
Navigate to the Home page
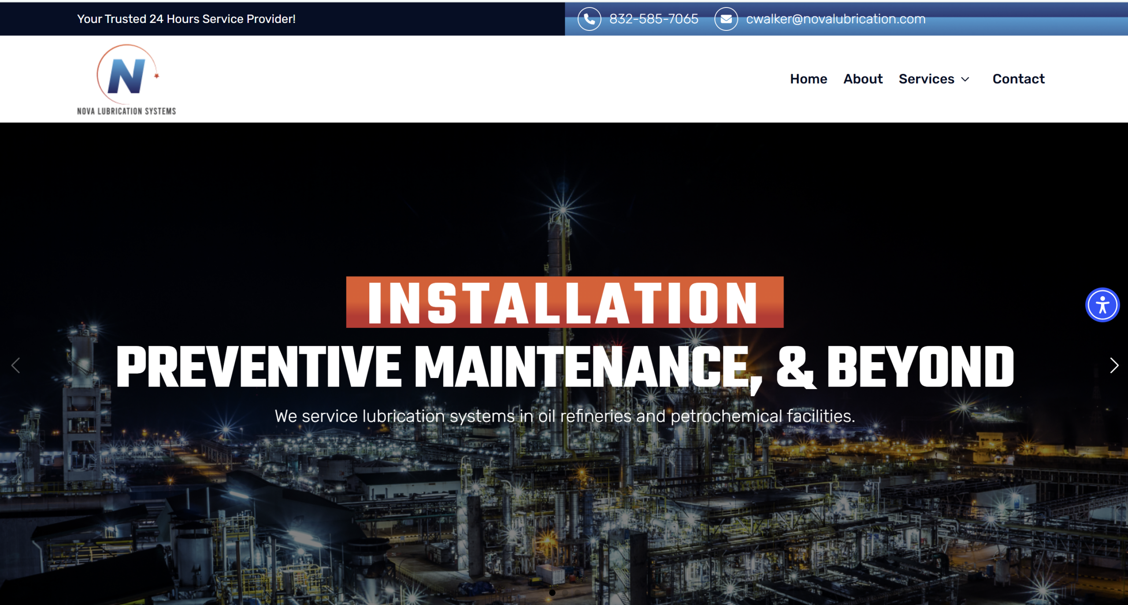808,79
